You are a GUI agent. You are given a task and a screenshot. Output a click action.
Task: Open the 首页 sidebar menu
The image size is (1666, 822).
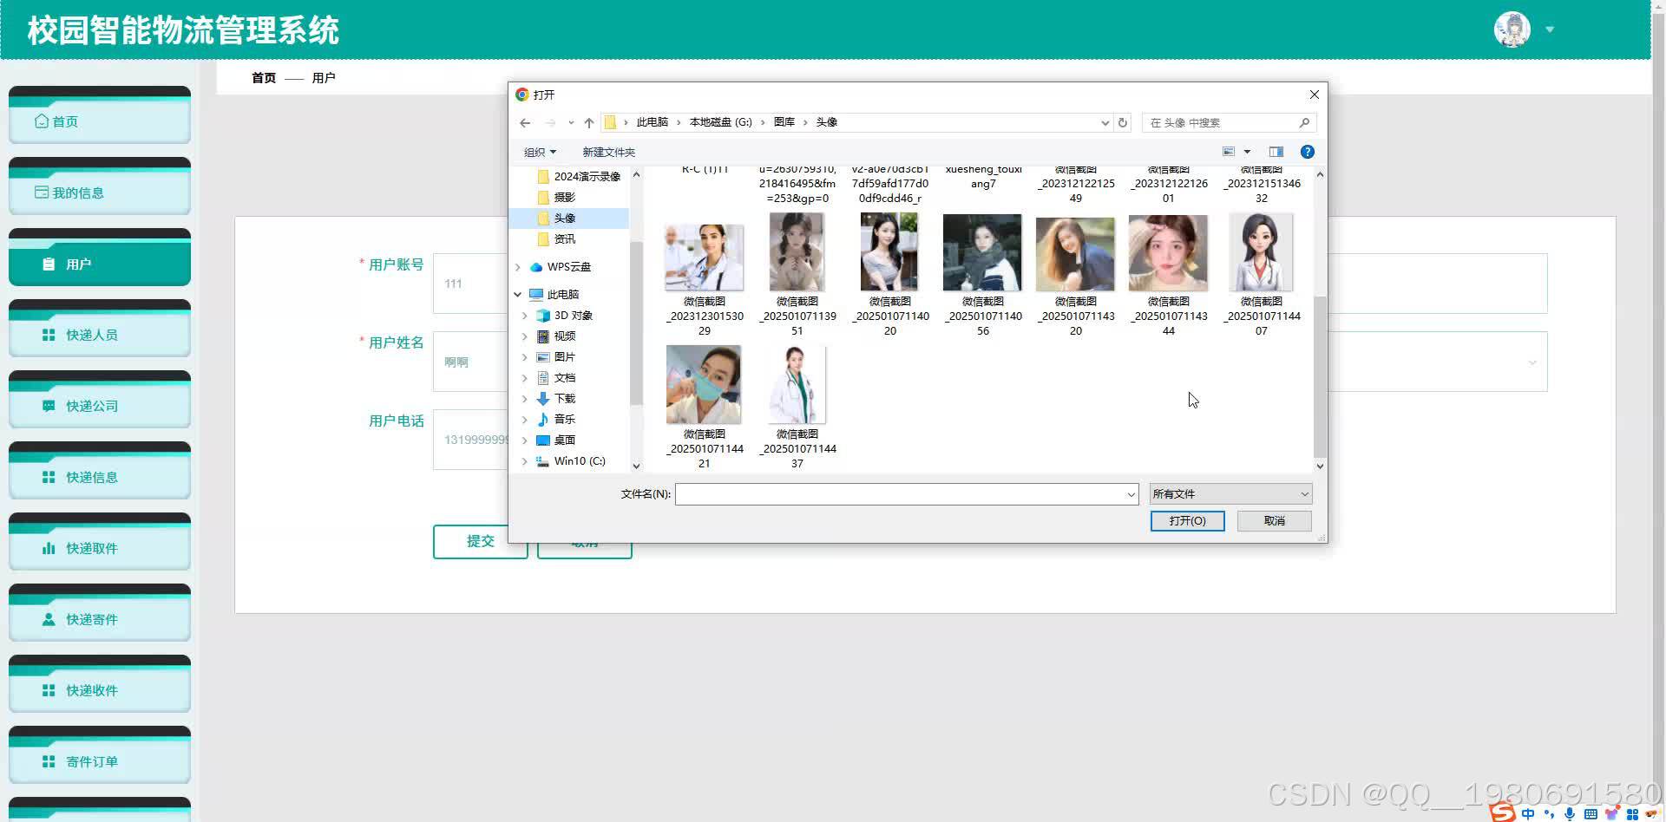tap(100, 115)
